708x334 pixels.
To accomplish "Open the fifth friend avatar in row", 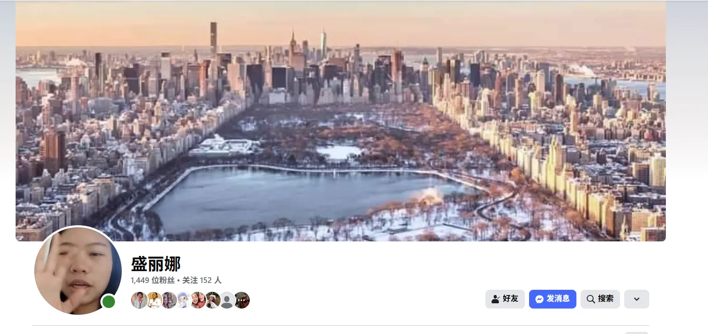I will click(x=198, y=300).
